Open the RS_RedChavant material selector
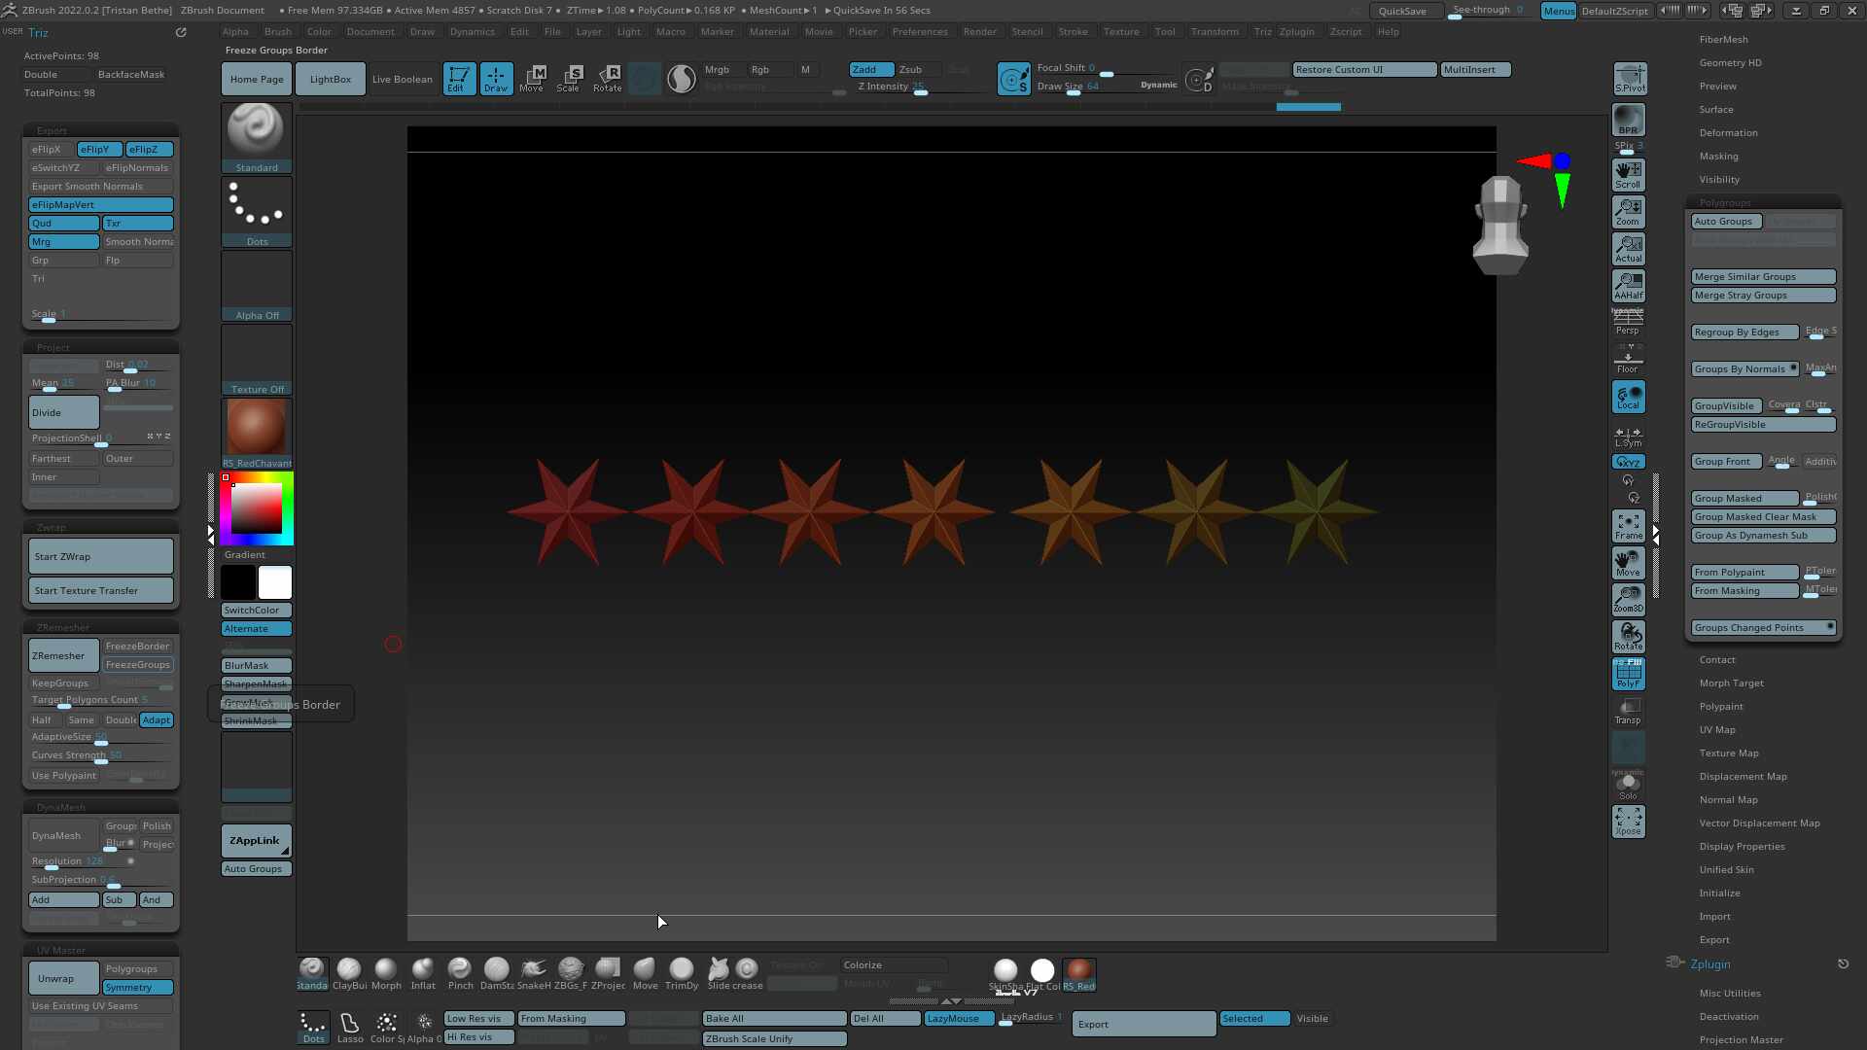1867x1050 pixels. coord(257,434)
